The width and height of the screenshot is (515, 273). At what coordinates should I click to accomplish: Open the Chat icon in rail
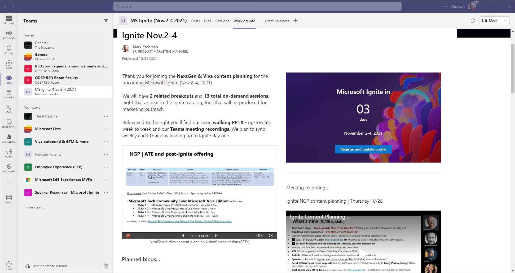tap(9, 64)
